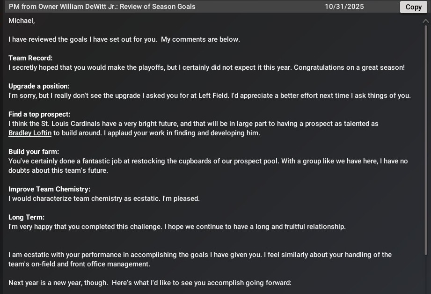
Task: Click the restocking the cupboards paragraph
Action: click(x=208, y=166)
